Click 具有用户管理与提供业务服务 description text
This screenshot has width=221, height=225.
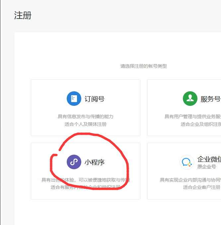pos(192,116)
